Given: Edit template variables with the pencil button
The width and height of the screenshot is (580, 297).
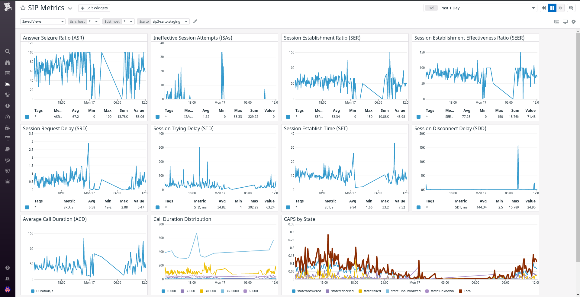Looking at the screenshot, I should coord(195,21).
